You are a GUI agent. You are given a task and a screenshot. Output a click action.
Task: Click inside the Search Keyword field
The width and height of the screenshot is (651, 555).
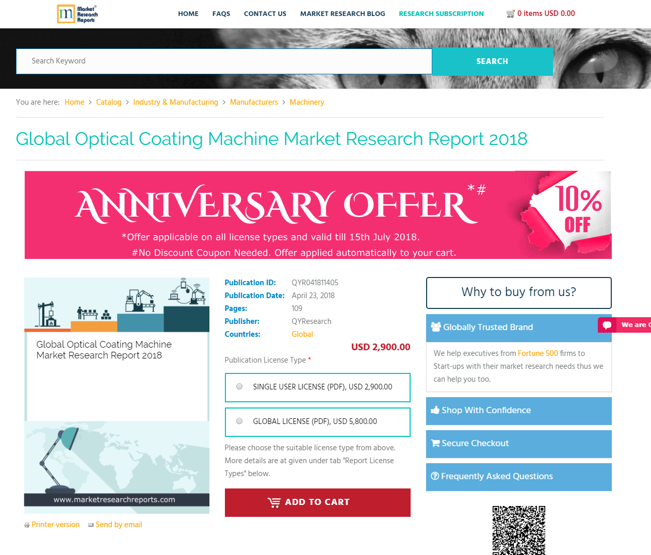point(224,61)
